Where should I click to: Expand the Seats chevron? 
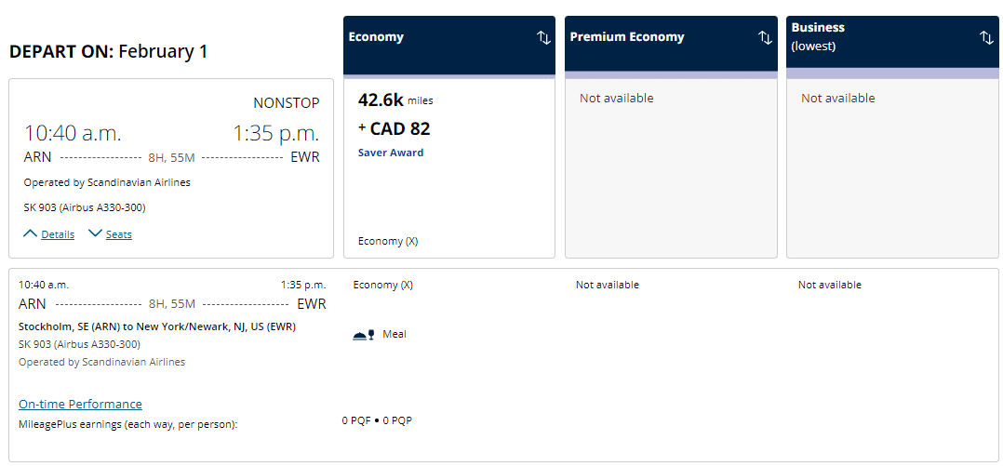pyautogui.click(x=95, y=233)
